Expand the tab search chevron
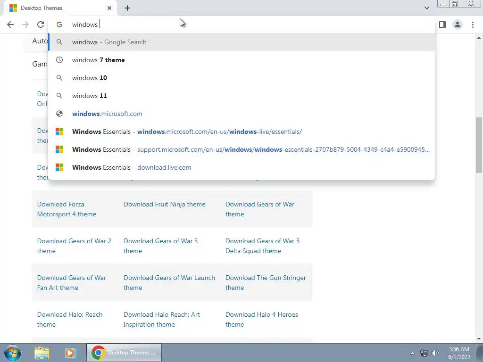The height and width of the screenshot is (362, 483). coord(426,8)
